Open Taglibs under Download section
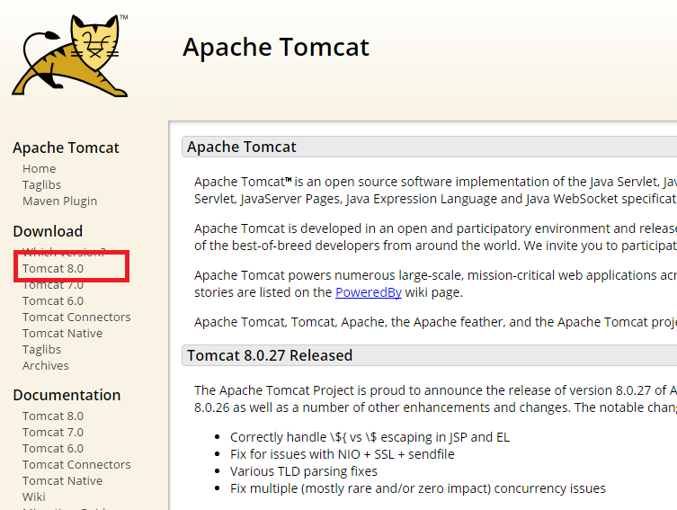Screen dimensions: 677x510 click(x=42, y=349)
